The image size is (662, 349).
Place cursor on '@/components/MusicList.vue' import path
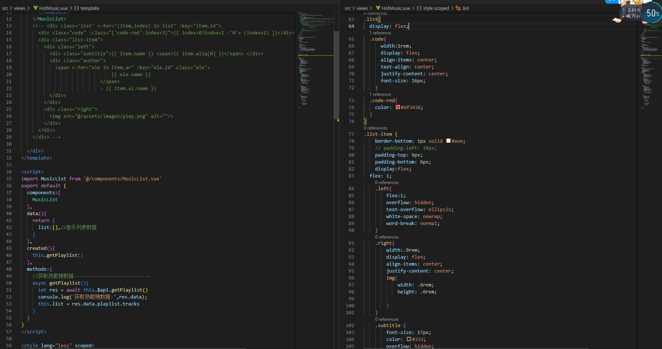coord(123,179)
